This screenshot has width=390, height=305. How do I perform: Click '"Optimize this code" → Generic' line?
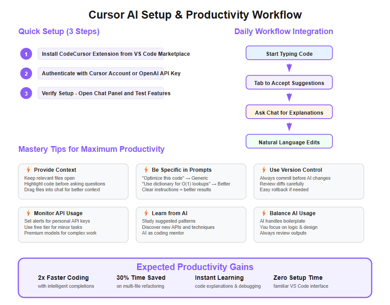pyautogui.click(x=175, y=178)
